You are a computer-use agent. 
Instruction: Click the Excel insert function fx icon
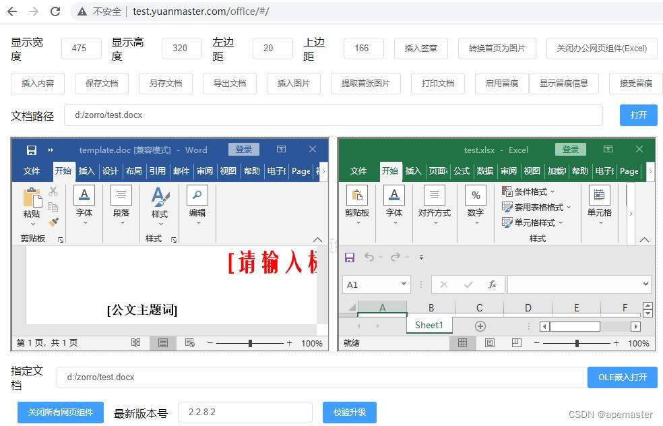click(x=493, y=284)
